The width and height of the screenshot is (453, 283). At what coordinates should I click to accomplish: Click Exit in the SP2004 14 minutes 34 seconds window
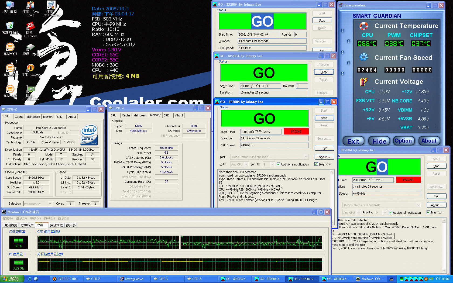(x=436, y=196)
